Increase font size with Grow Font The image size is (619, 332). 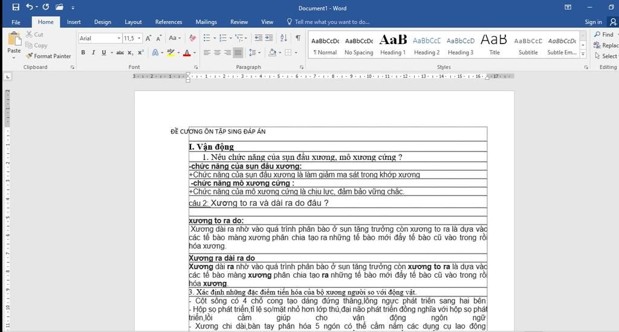pyautogui.click(x=149, y=38)
